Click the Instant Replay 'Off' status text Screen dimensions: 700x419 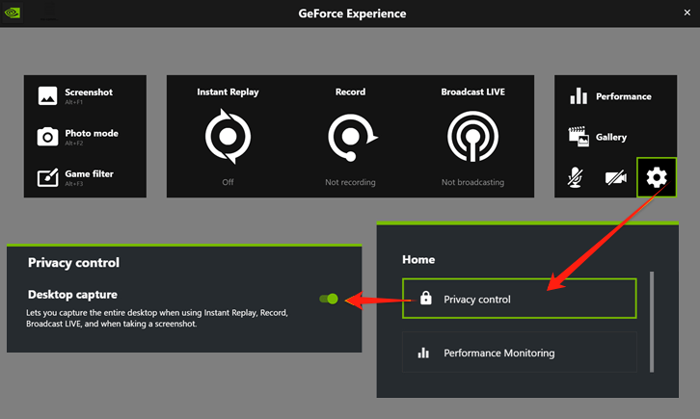pos(228,182)
